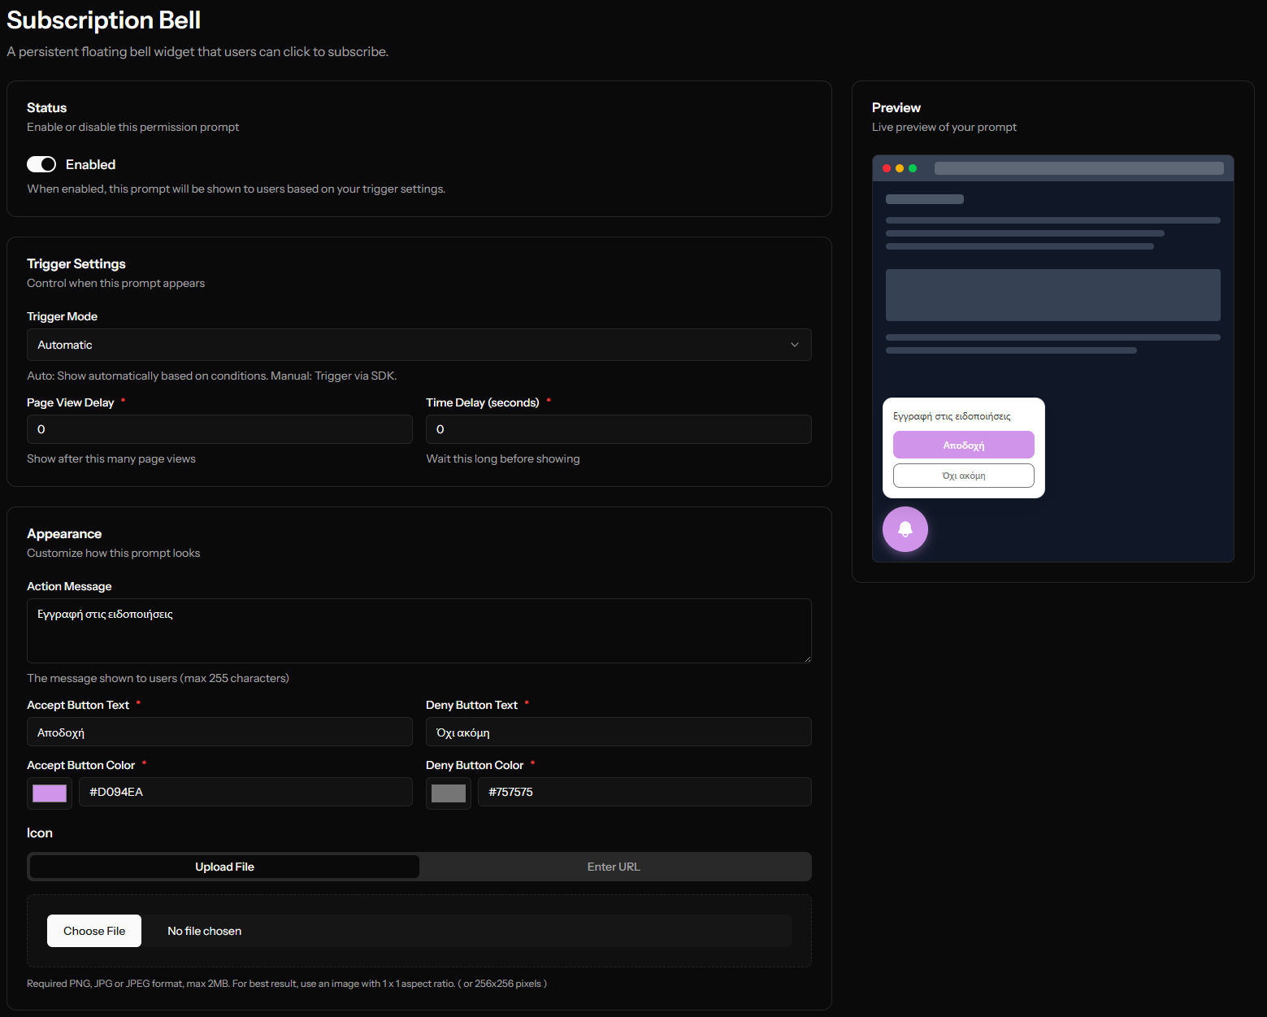
Task: Click the bell widget icon in the preview
Action: click(905, 528)
